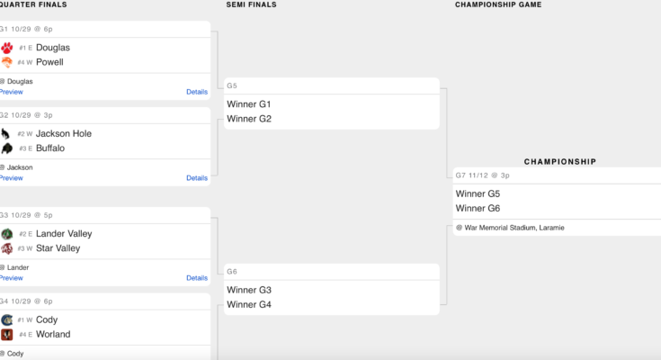661x360 pixels.
Task: Select the Jackson Hole team name
Action: tap(64, 133)
